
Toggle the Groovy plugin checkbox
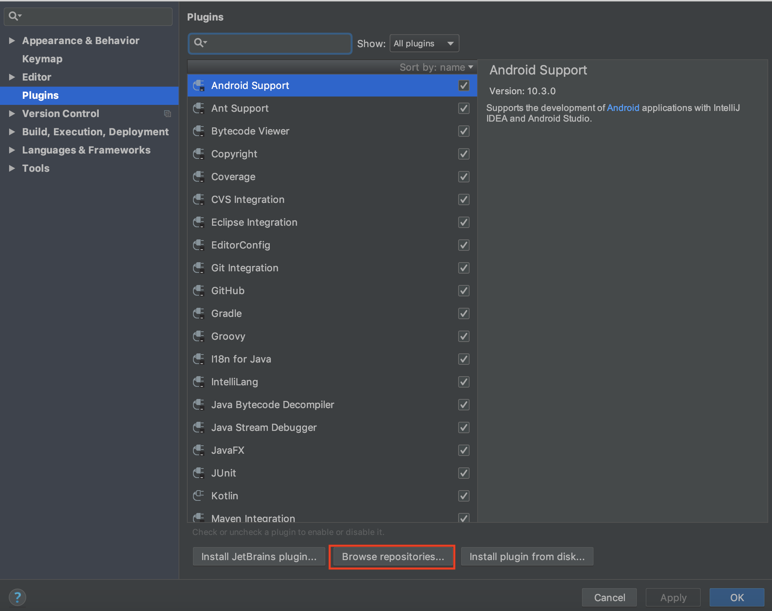[464, 336]
